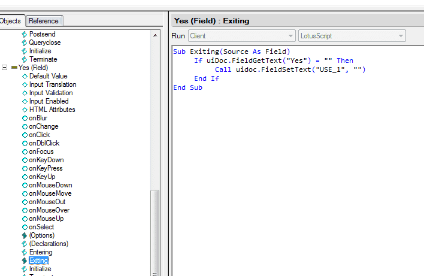The image size is (424, 276).
Task: Click the script icon next to Exiting
Action: (25, 260)
